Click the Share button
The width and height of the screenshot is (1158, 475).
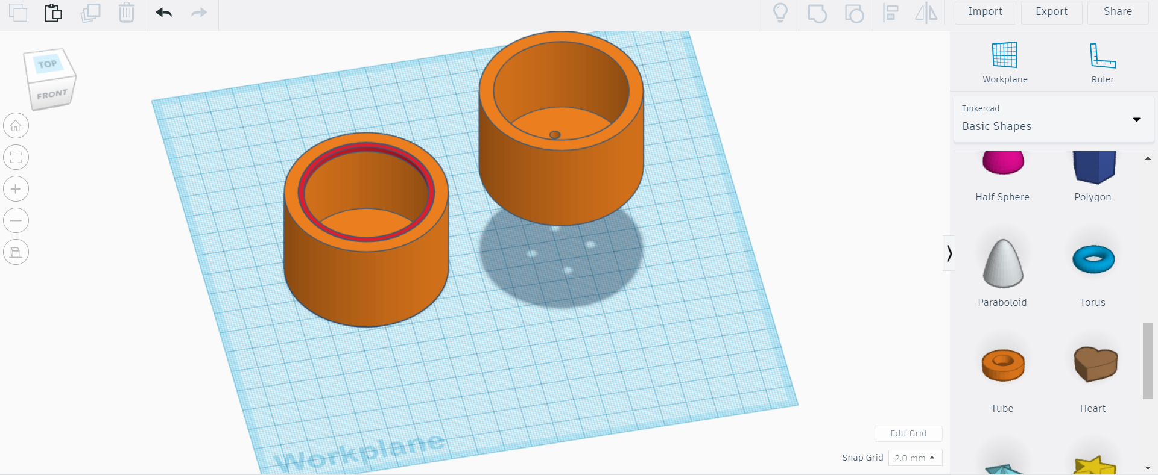pos(1118,12)
